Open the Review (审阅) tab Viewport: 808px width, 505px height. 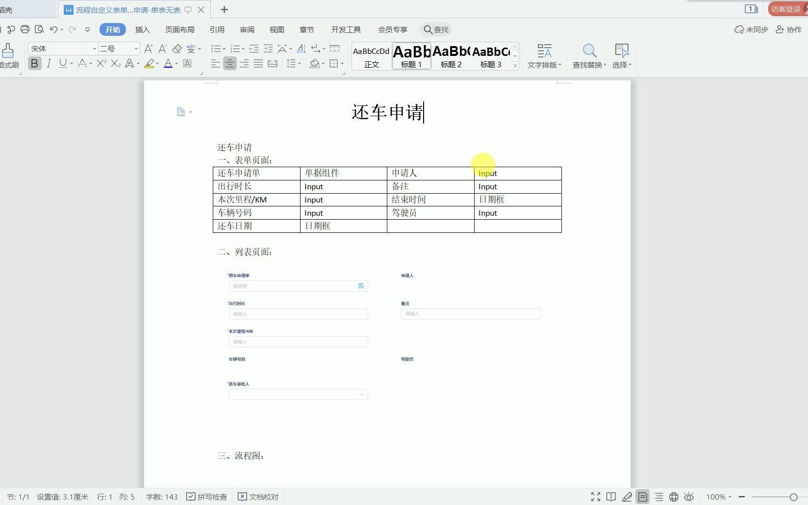247,29
